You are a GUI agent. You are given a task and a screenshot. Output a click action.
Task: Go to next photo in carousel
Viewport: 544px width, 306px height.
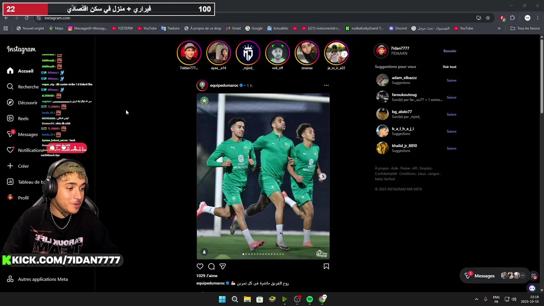[323, 176]
